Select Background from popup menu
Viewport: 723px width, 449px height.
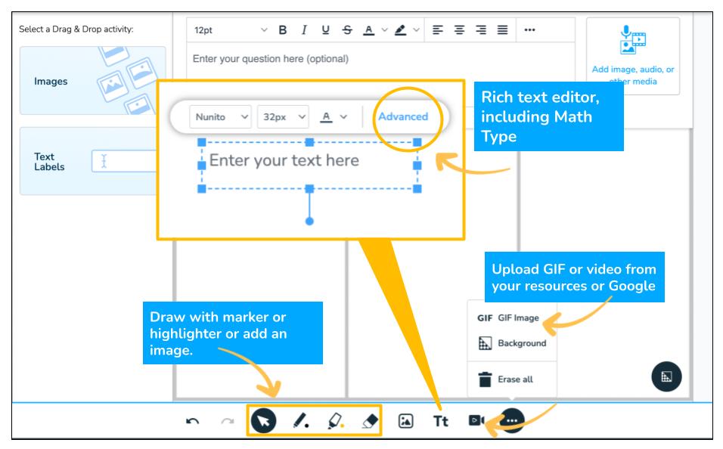[512, 343]
